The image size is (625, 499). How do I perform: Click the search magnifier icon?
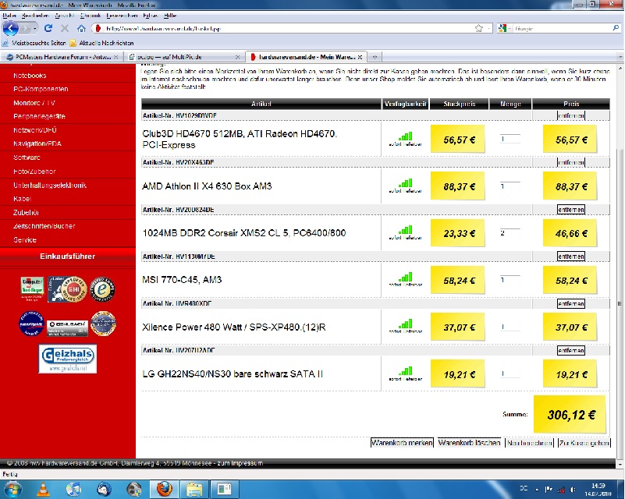pyautogui.click(x=616, y=28)
